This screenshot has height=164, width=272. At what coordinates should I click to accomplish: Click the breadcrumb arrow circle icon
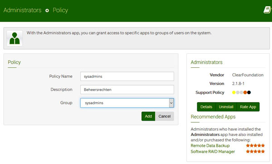[47, 10]
